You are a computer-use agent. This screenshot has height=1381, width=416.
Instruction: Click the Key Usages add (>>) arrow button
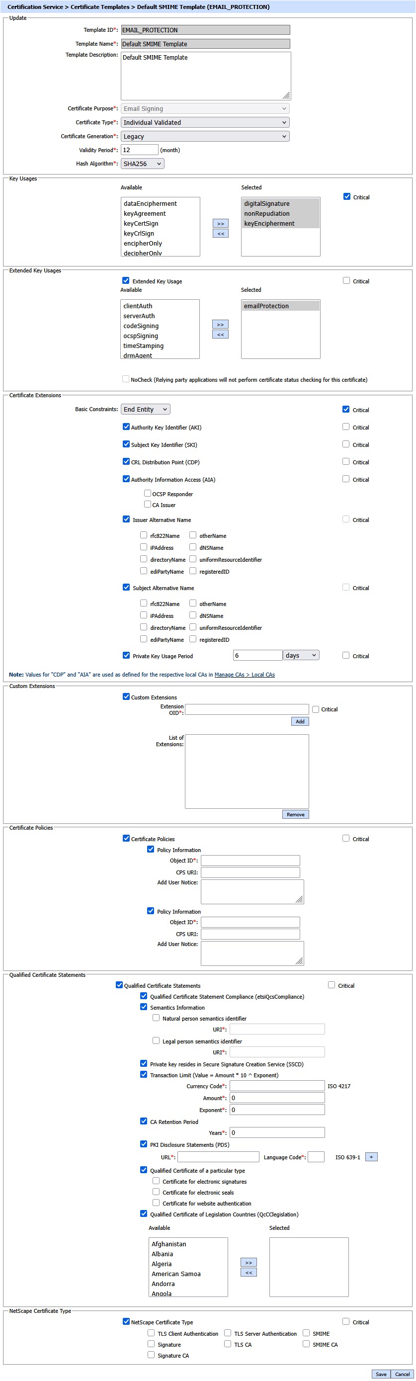coord(220,224)
